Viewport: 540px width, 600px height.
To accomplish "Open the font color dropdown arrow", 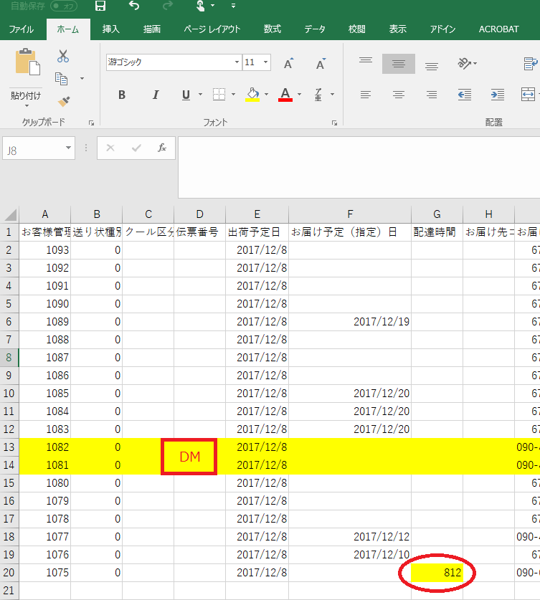I will point(299,94).
